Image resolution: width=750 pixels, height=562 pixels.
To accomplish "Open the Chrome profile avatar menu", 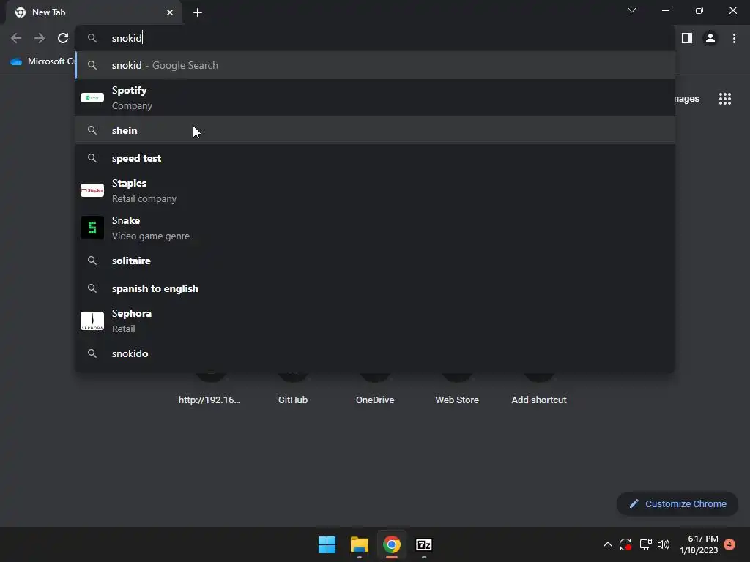I will [710, 38].
